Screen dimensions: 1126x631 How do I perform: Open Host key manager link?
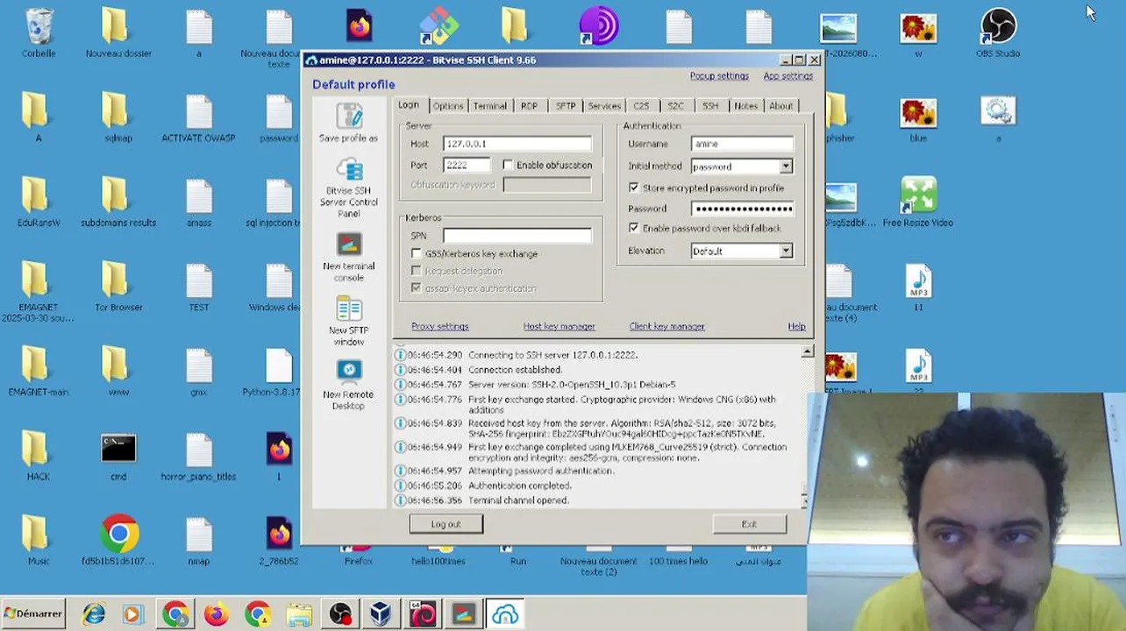559,326
